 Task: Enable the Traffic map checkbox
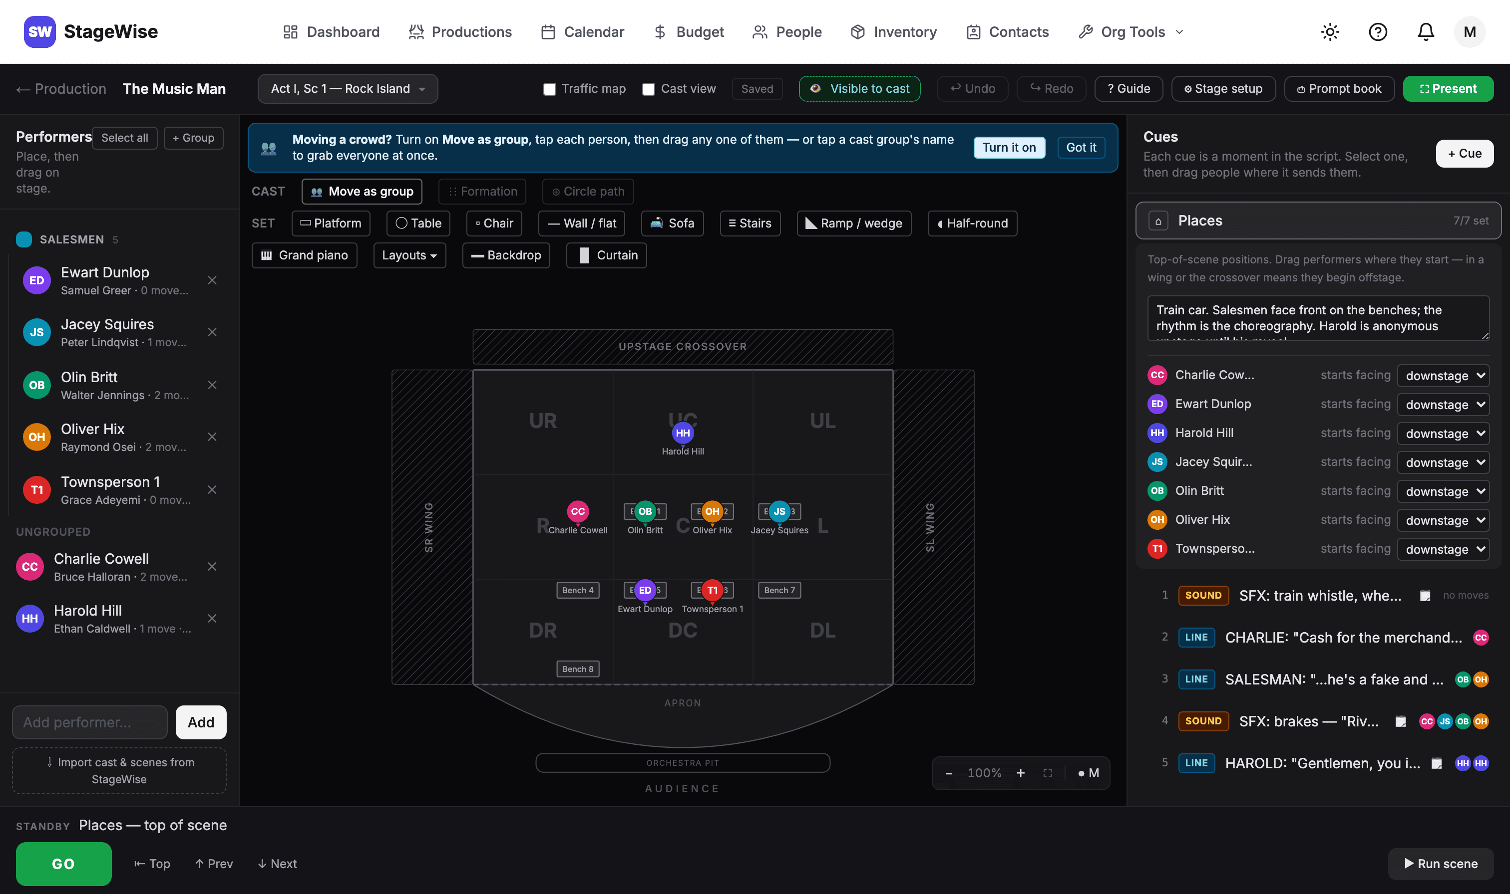click(549, 89)
